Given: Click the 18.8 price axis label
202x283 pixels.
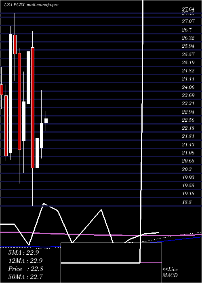Looking at the screenshot, I should coord(187,202).
